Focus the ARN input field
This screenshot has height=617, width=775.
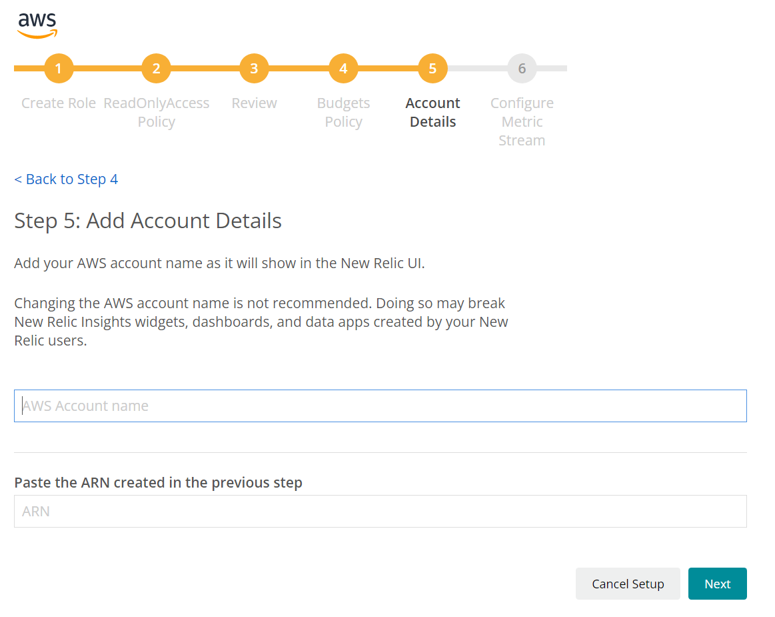[380, 511]
